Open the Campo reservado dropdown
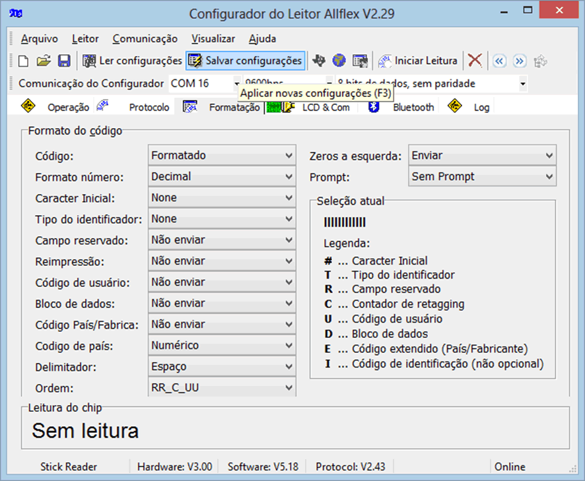The height and width of the screenshot is (481, 585). point(222,240)
